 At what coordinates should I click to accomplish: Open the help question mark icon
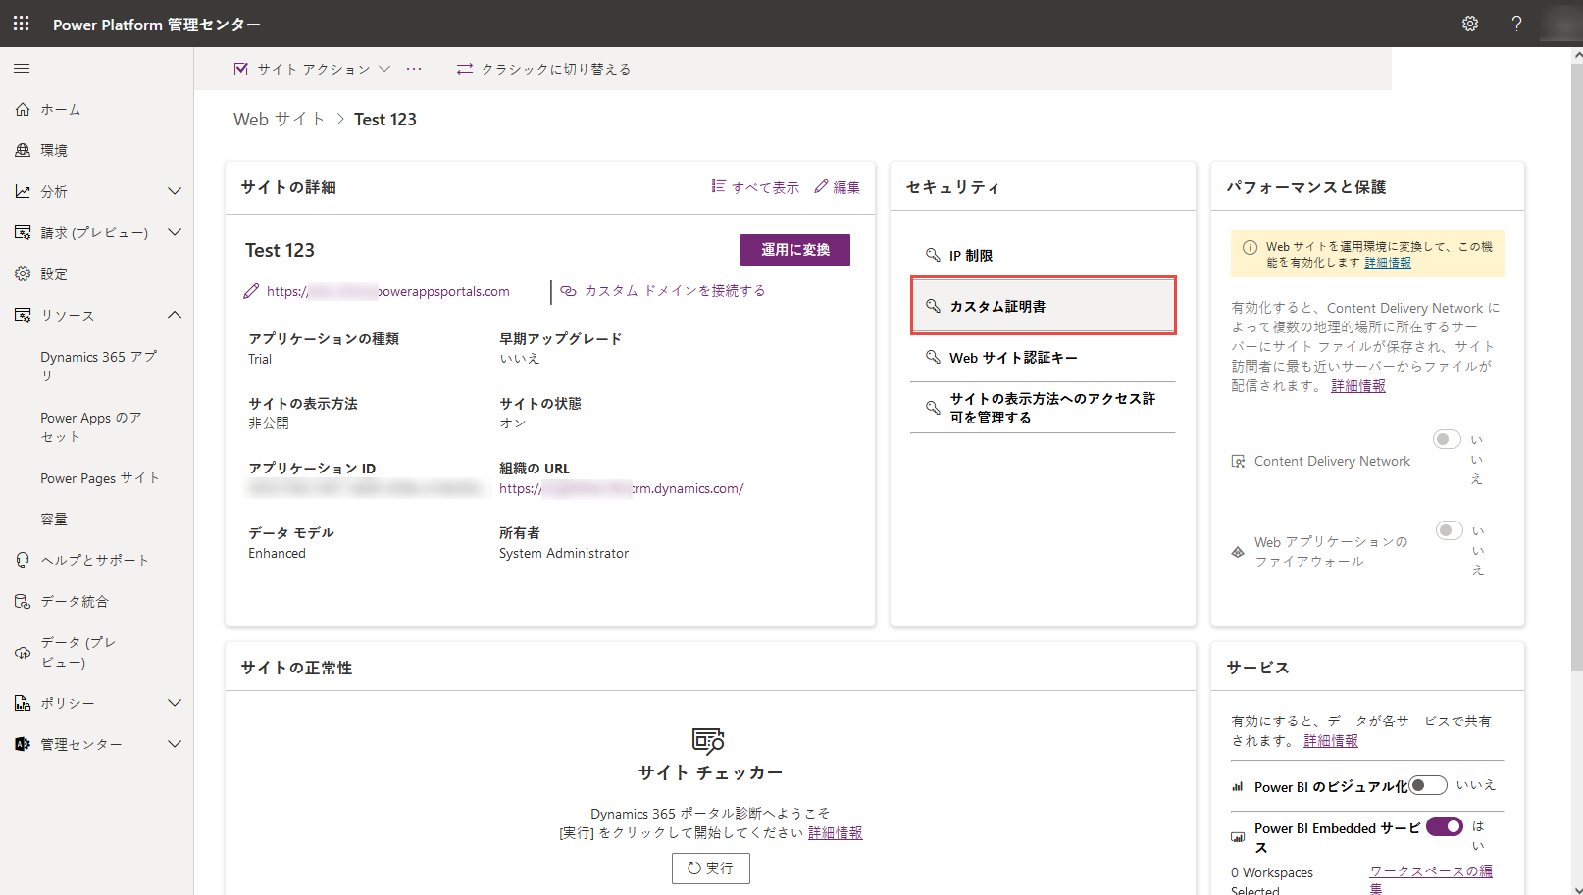coord(1516,24)
